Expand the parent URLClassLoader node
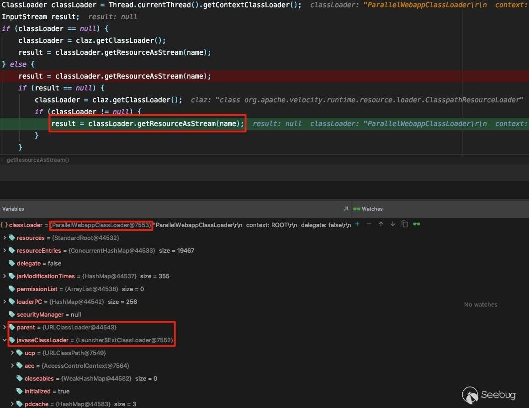This screenshot has height=408, width=529. [x=5, y=327]
